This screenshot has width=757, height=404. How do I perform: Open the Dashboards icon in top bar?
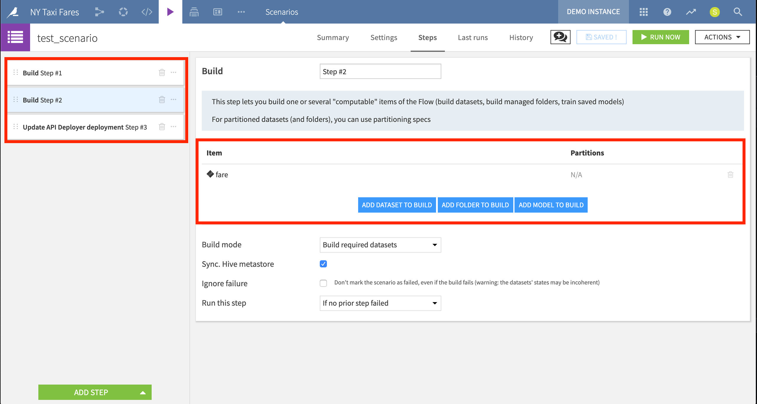tap(217, 12)
